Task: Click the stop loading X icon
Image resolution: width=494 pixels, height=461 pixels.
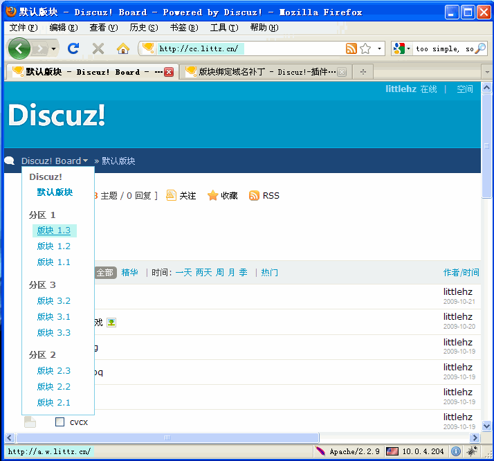Action: point(98,48)
